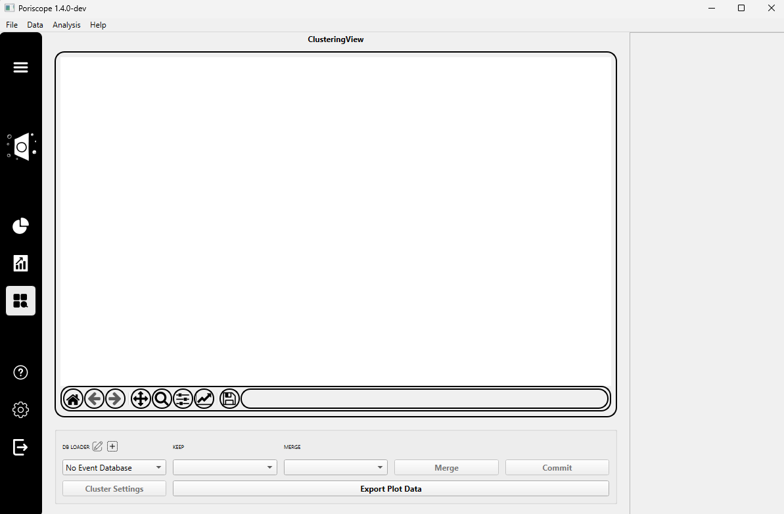Select the Pan tool in the plot toolbar

[141, 398]
